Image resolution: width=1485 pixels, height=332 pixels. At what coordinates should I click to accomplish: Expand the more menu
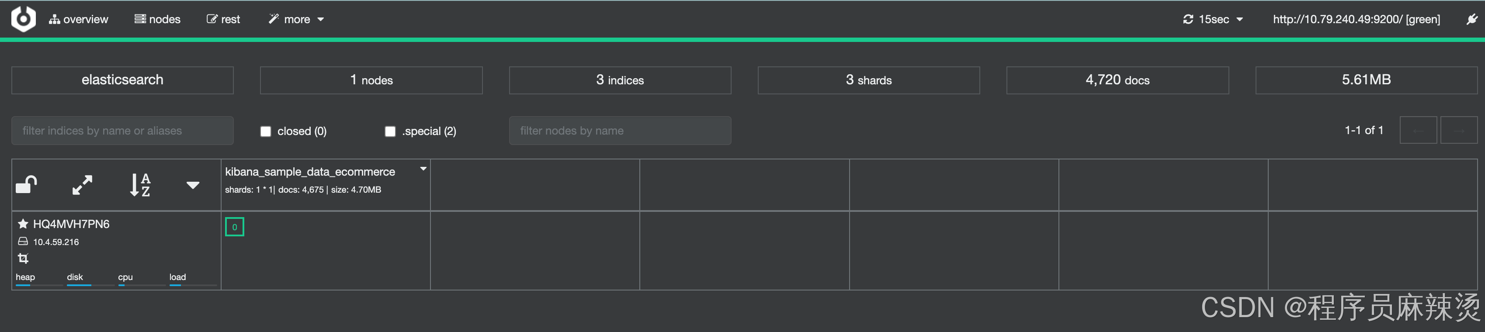click(x=296, y=19)
